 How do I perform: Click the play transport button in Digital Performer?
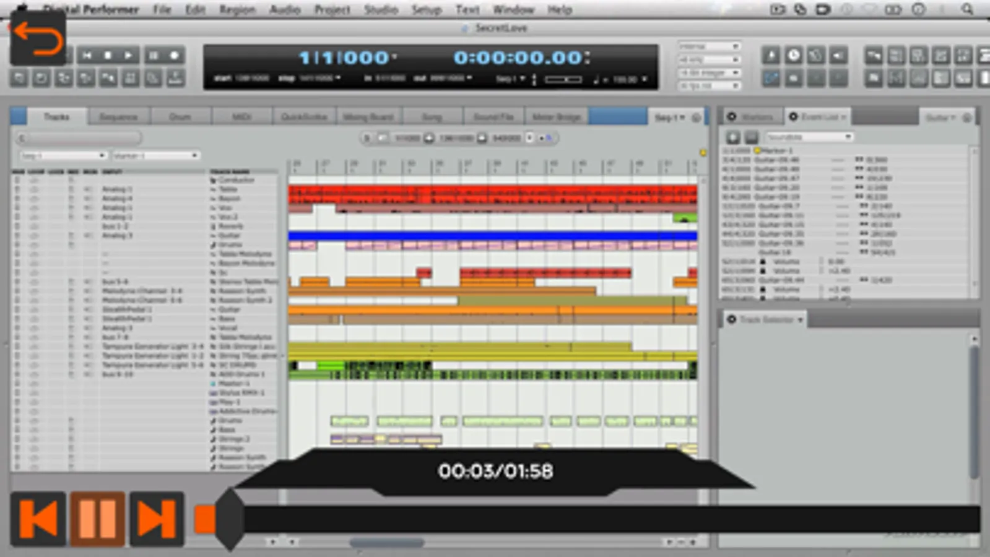[128, 56]
